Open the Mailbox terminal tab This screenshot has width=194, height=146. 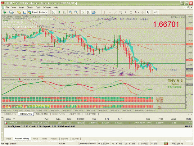pos(54,139)
